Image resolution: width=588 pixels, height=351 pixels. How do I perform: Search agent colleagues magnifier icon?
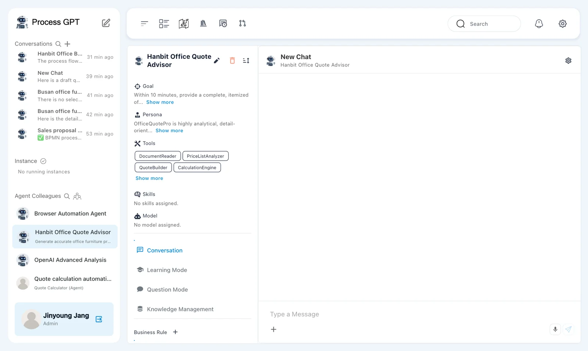tap(67, 196)
